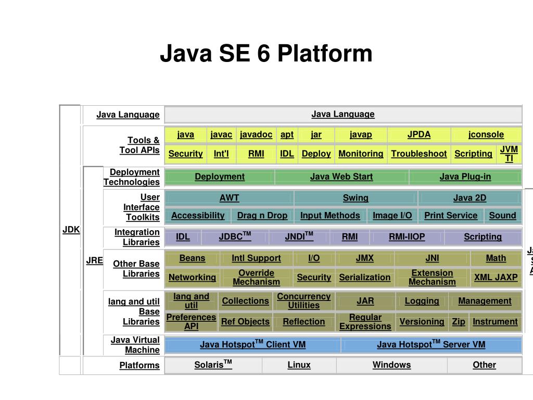
Task: Click IDL in the yellow tools row
Action: (x=287, y=154)
